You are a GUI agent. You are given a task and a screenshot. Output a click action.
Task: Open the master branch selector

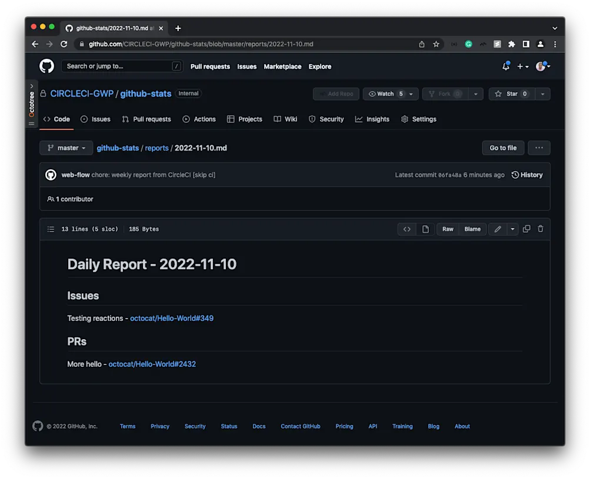66,148
